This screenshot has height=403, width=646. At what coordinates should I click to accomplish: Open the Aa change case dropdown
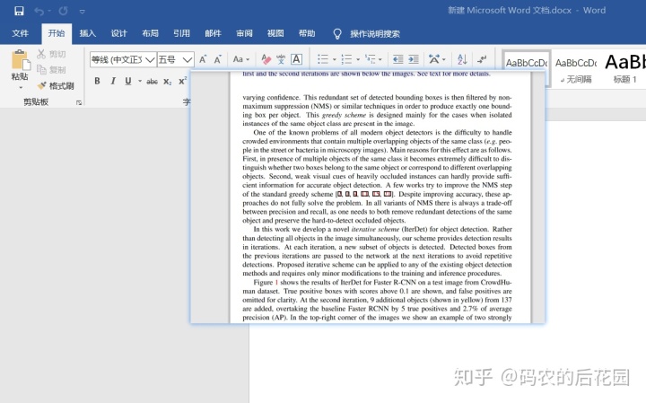pyautogui.click(x=241, y=59)
